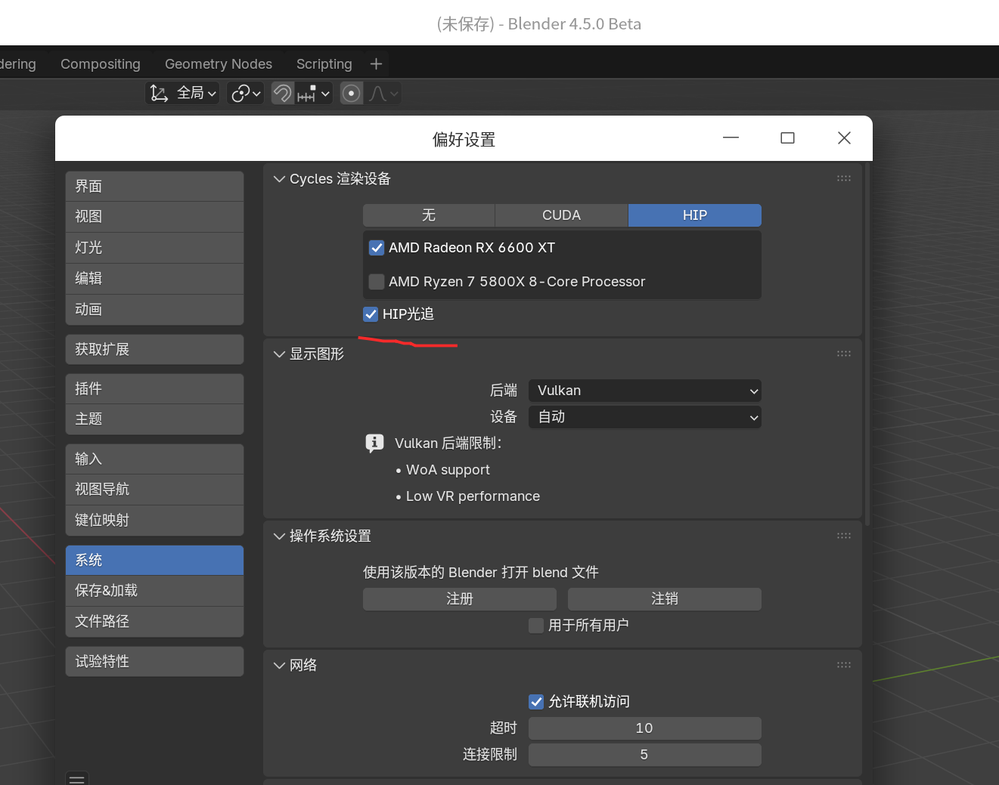Select the CUDA render device tab
This screenshot has width=999, height=785.
click(561, 215)
